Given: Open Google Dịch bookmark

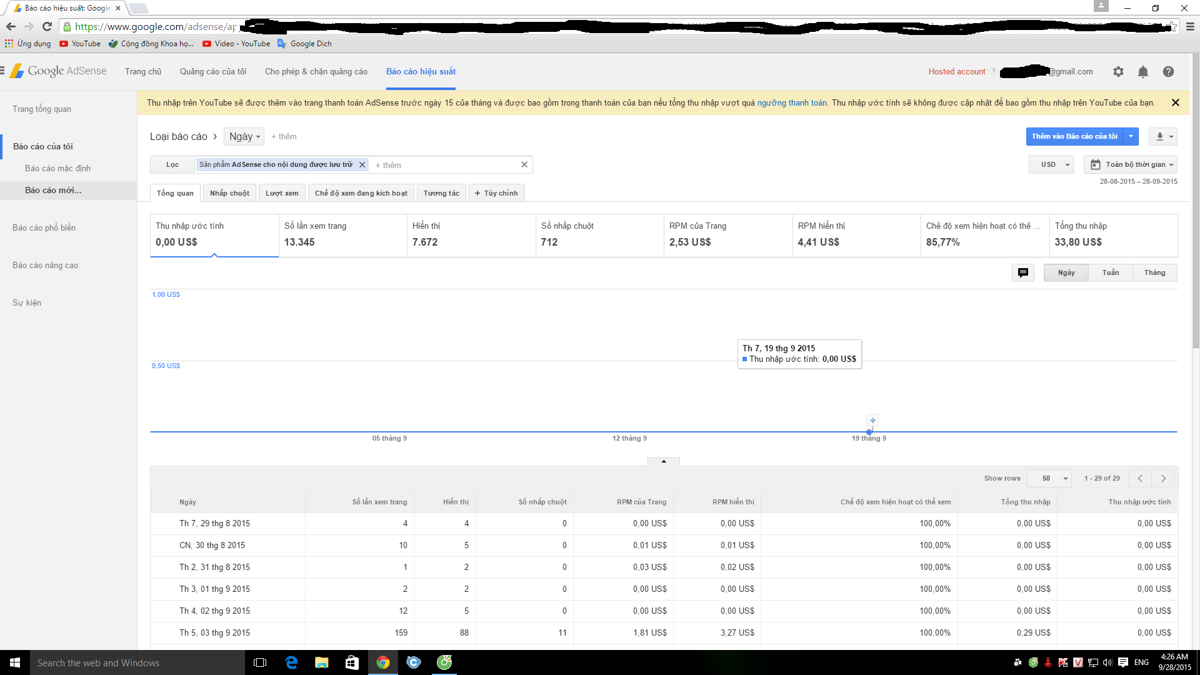Looking at the screenshot, I should (x=304, y=44).
